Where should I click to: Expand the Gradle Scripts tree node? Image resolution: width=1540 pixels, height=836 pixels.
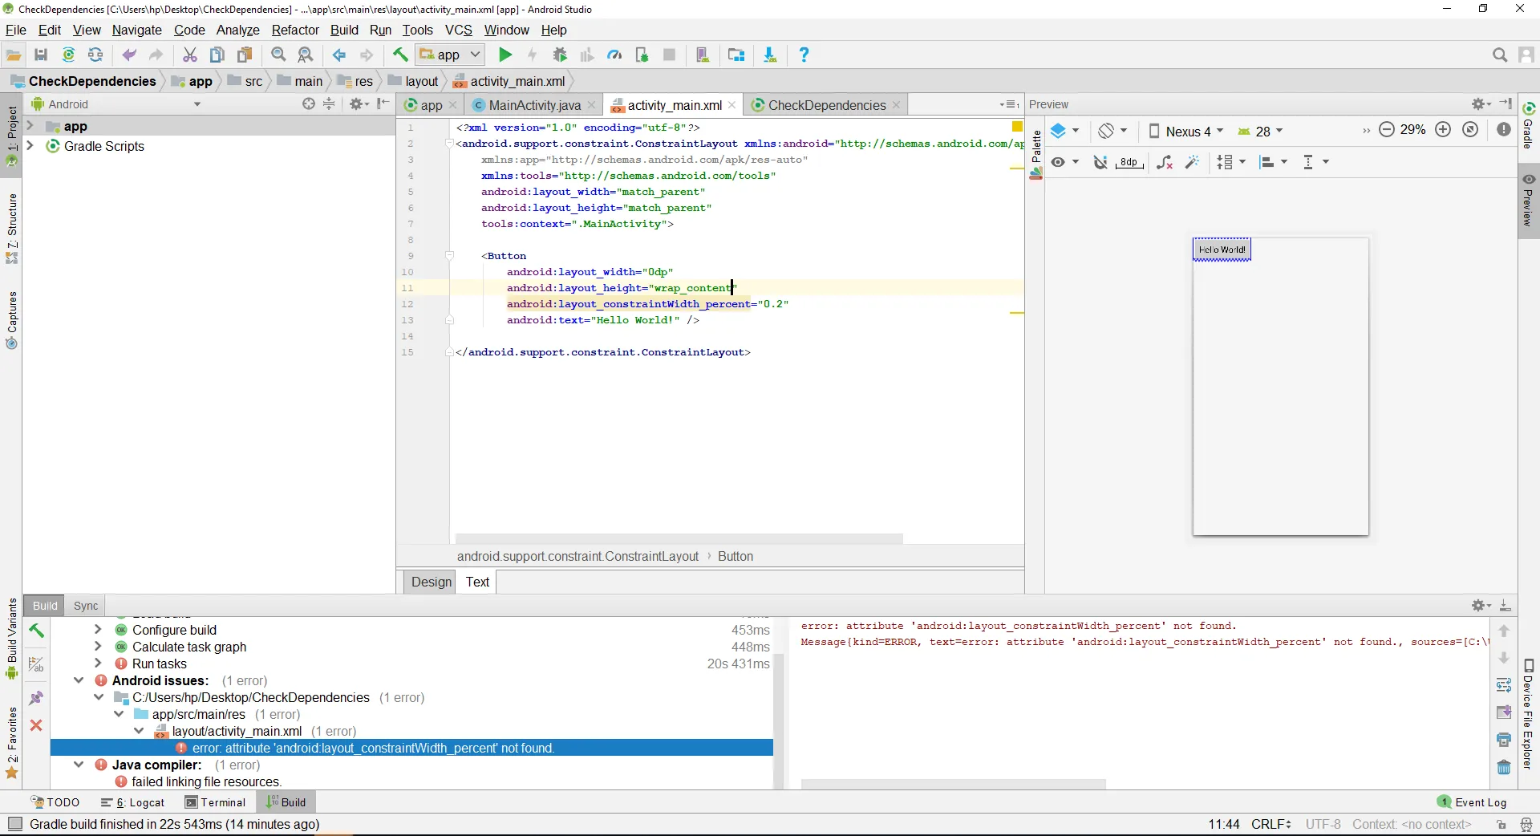tap(30, 146)
